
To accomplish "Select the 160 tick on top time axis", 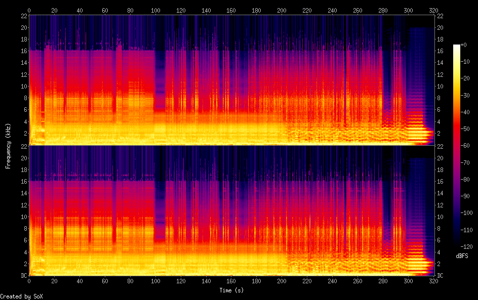I will pyautogui.click(x=231, y=10).
